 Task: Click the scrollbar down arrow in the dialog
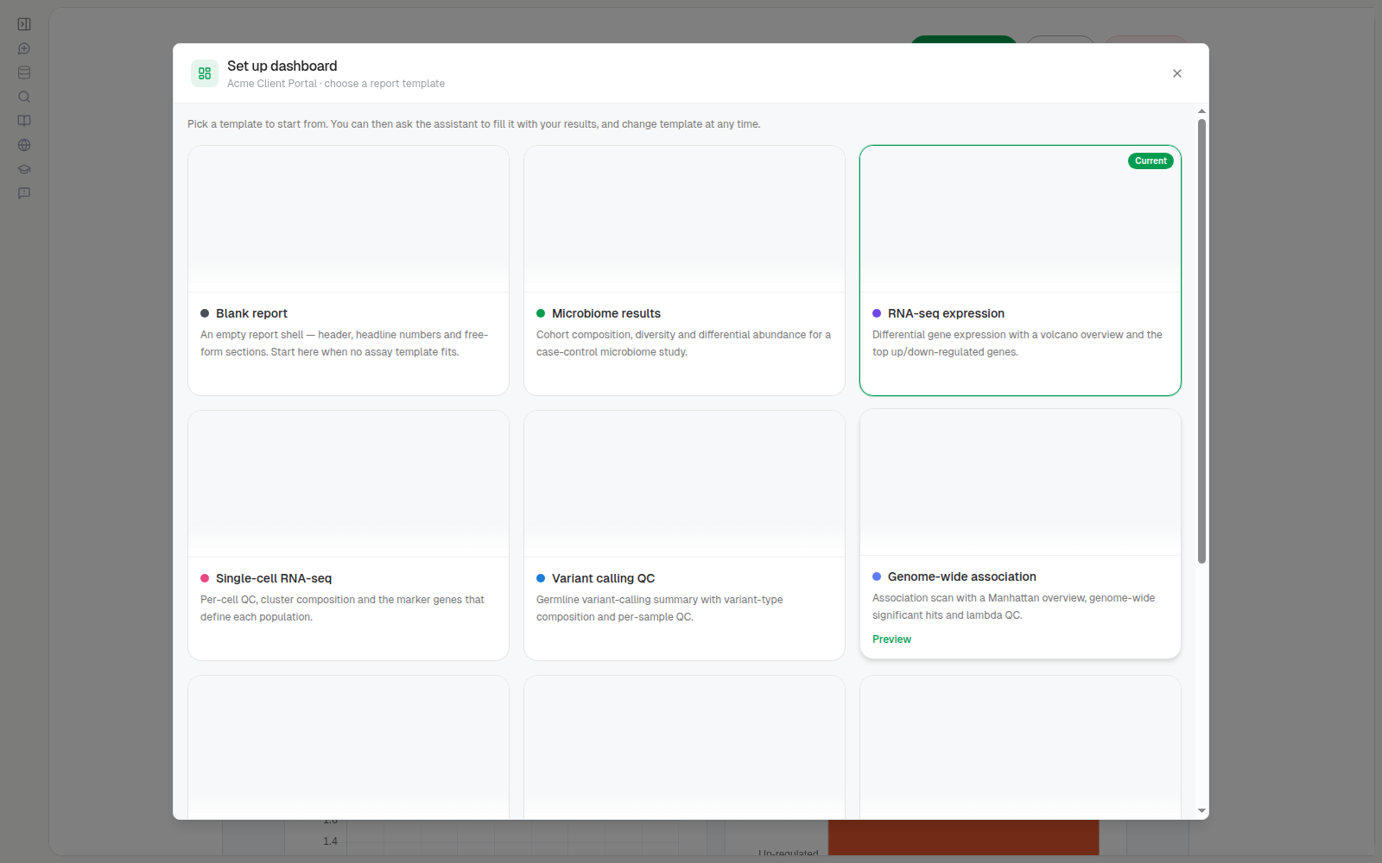(1201, 811)
